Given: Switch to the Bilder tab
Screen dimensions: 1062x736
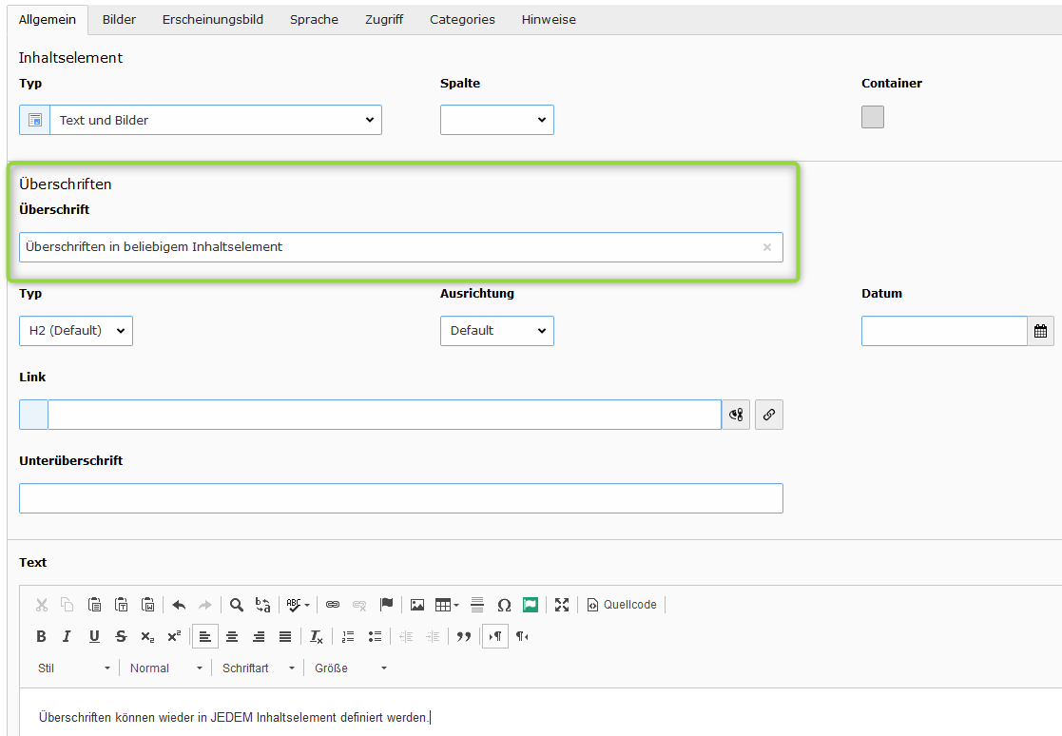Looking at the screenshot, I should [119, 19].
